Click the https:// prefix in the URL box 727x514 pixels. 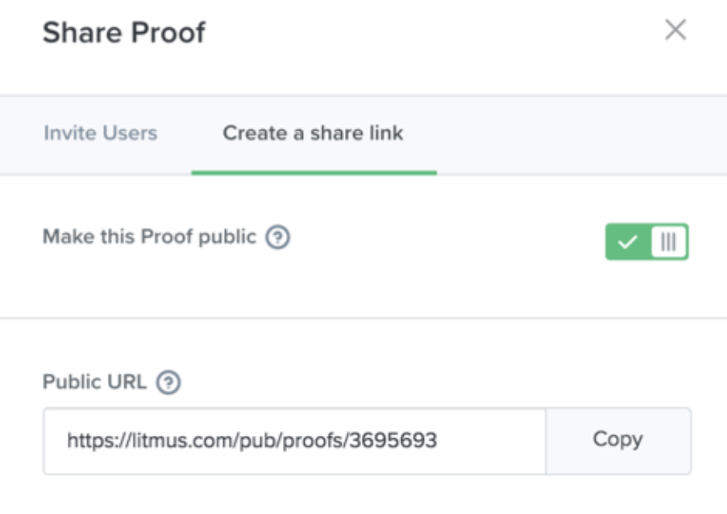99,441
